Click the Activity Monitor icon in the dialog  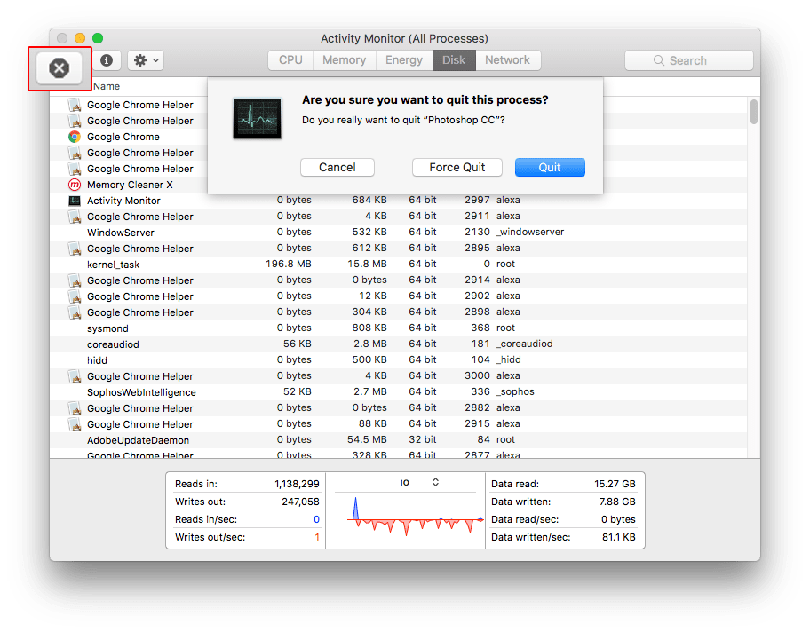coord(258,118)
